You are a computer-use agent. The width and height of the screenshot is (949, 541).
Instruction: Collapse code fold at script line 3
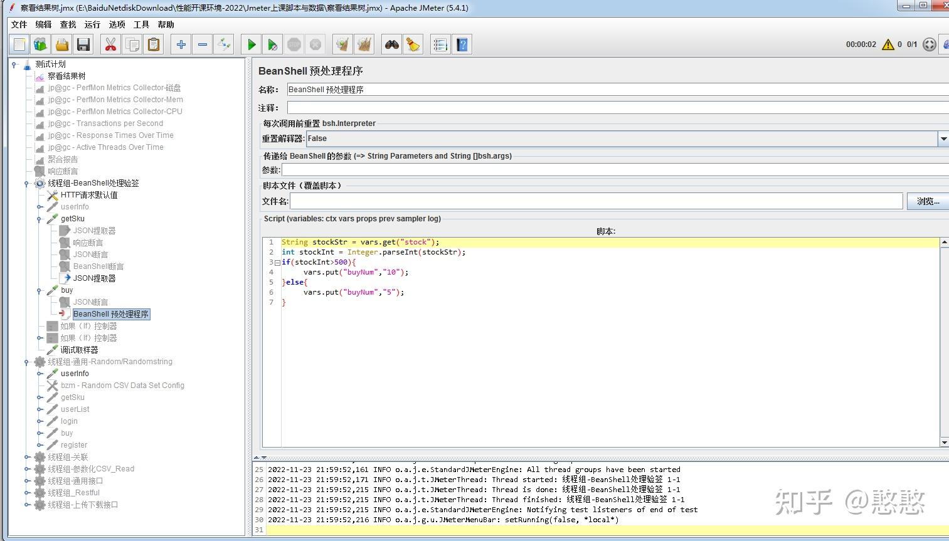click(277, 263)
